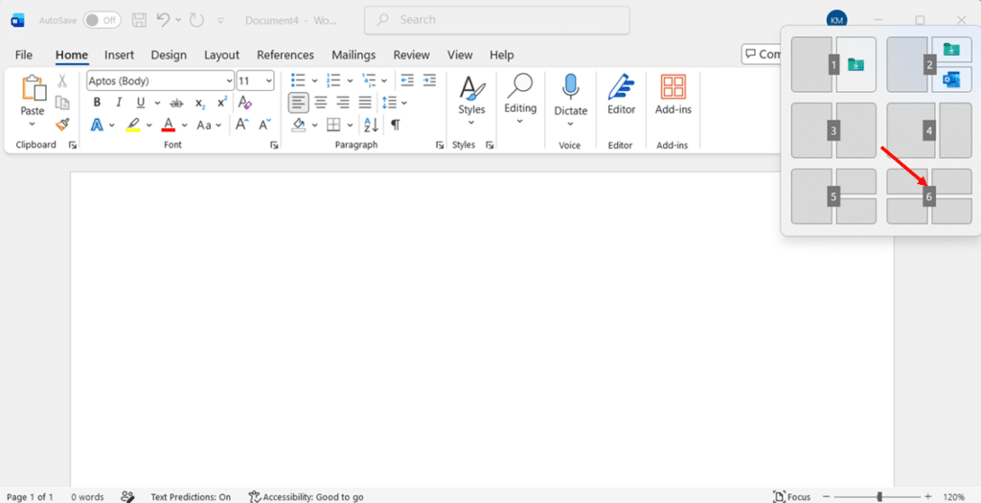This screenshot has height=503, width=981.
Task: Toggle Subscript formatting
Action: 199,103
